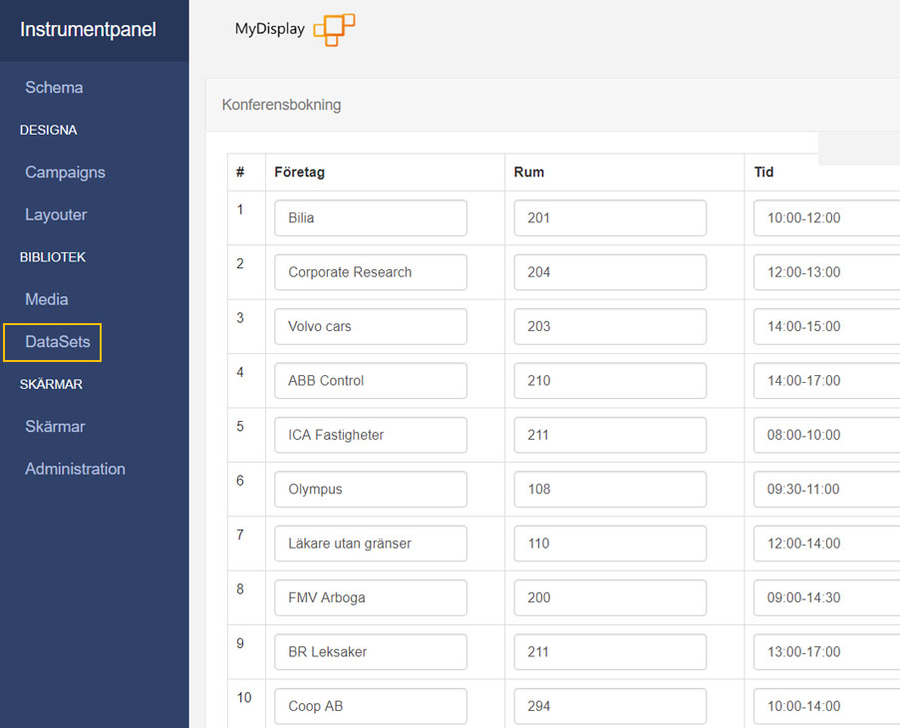Click the Olympus room field 108

[x=610, y=490]
